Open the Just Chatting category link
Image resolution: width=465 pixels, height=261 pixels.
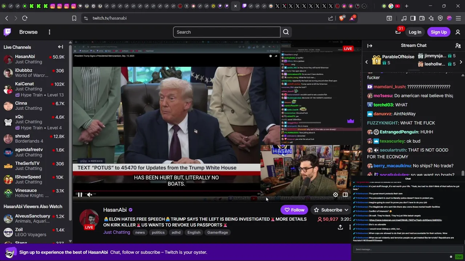(x=117, y=232)
